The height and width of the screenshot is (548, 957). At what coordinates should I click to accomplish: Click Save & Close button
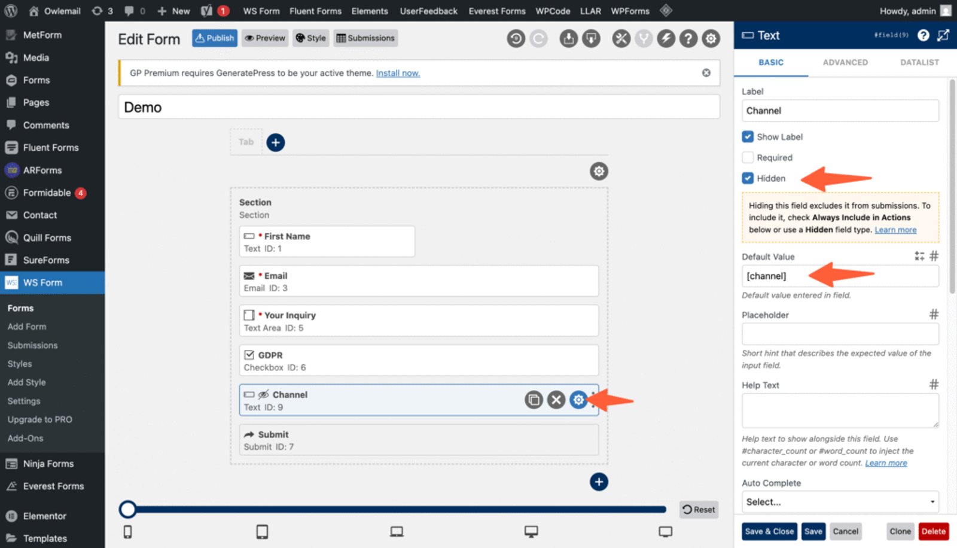[x=769, y=531]
